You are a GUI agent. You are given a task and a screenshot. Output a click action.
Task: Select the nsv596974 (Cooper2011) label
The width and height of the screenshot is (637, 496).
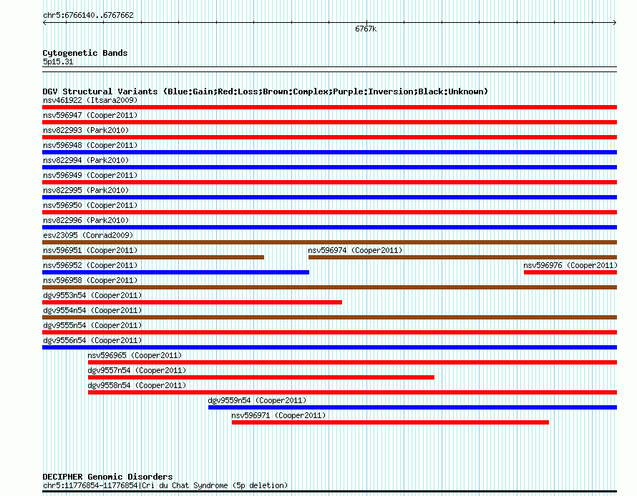[355, 250]
